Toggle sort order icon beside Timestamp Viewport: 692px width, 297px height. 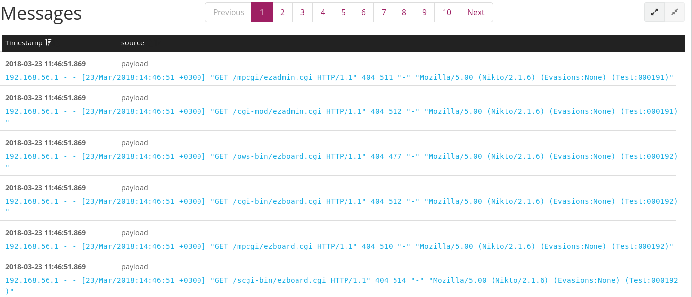[x=48, y=42]
